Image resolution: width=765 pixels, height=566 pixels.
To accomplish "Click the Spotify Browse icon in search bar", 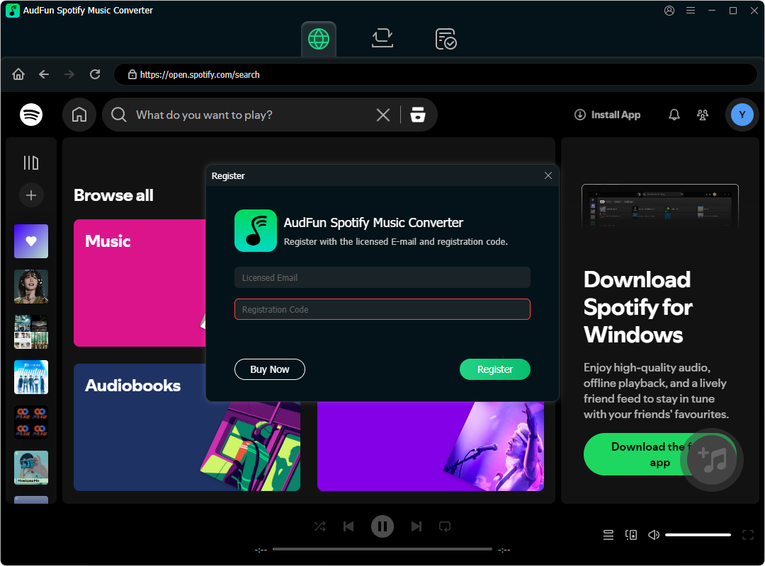I will 418,115.
